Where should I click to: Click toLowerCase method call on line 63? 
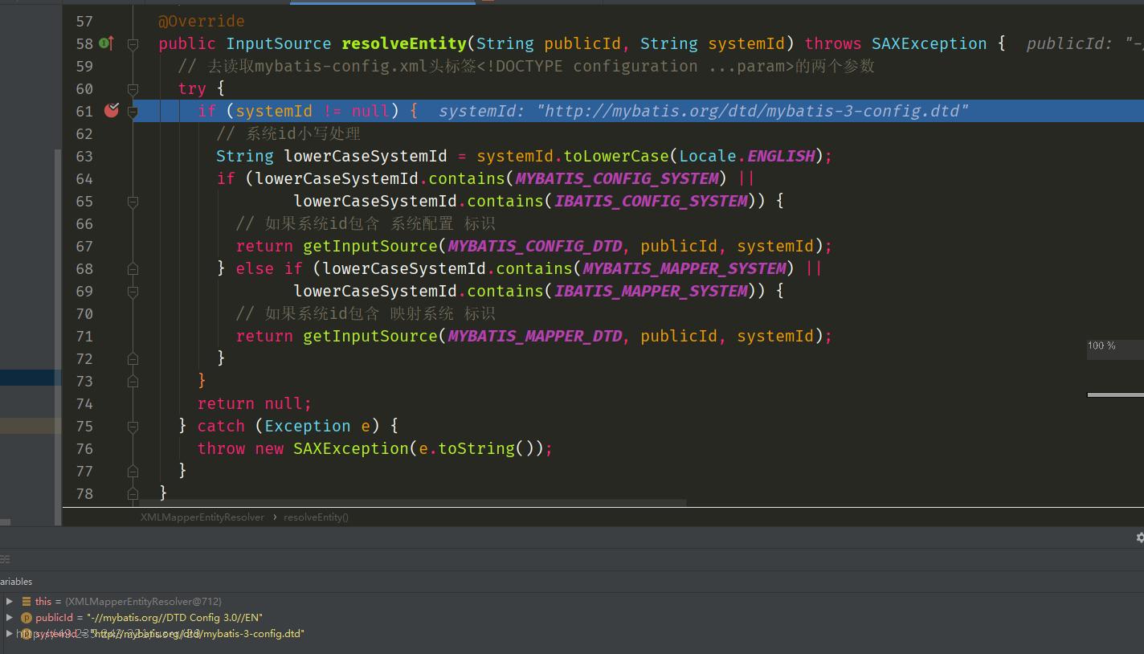(x=616, y=156)
